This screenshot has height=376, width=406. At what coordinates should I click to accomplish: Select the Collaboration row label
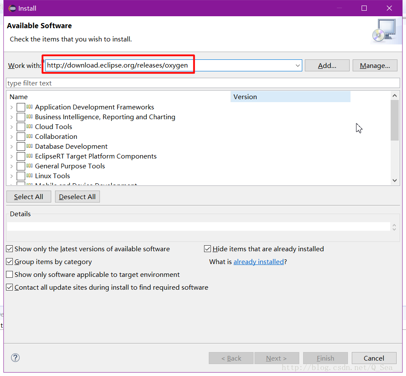tap(56, 137)
